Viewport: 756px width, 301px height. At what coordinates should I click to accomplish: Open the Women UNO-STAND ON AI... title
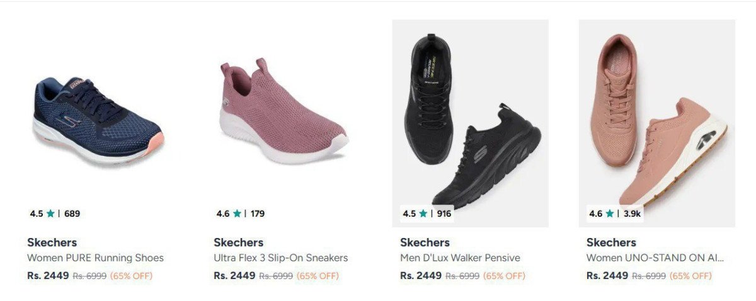coord(655,258)
